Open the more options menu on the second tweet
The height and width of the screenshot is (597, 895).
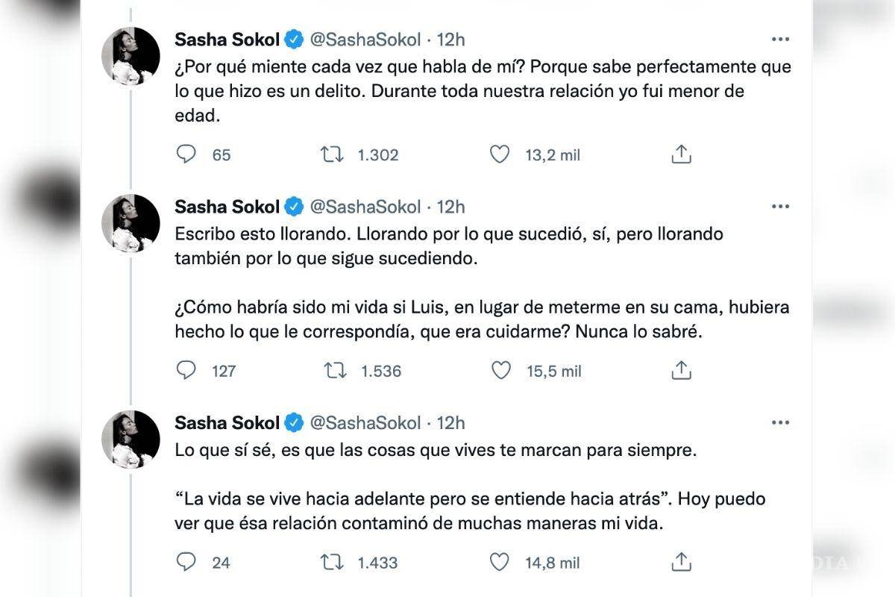coord(781,204)
